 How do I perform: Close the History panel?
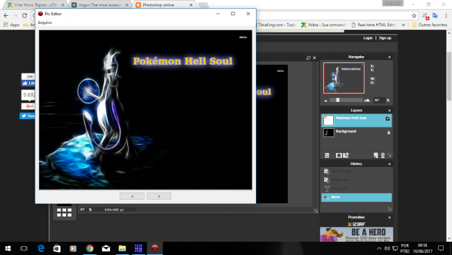point(389,164)
